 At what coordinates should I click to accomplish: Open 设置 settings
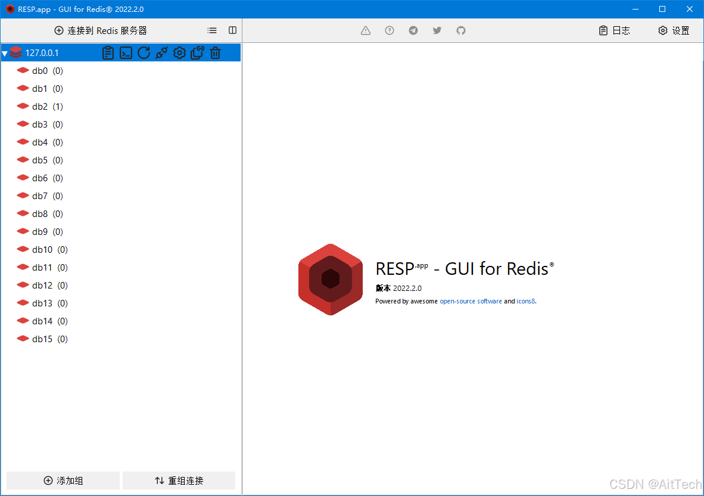point(674,30)
